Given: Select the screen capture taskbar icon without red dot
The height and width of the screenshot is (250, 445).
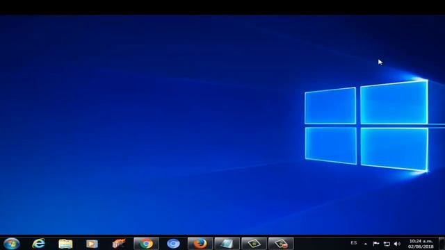Looking at the screenshot, I should pos(254,244).
